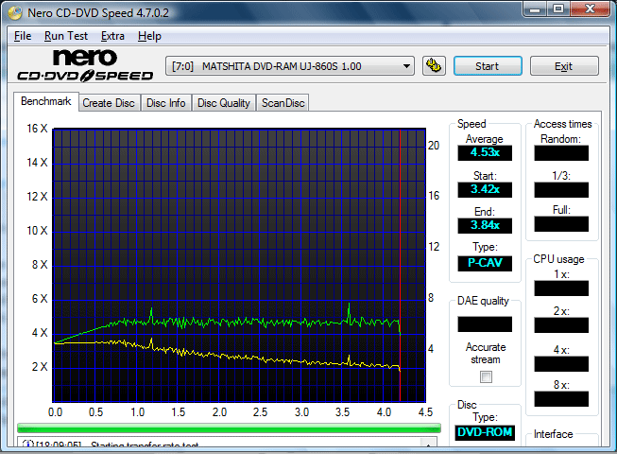Close the Nero CD-DVD Speed window
The image size is (617, 454).
[590, 9]
